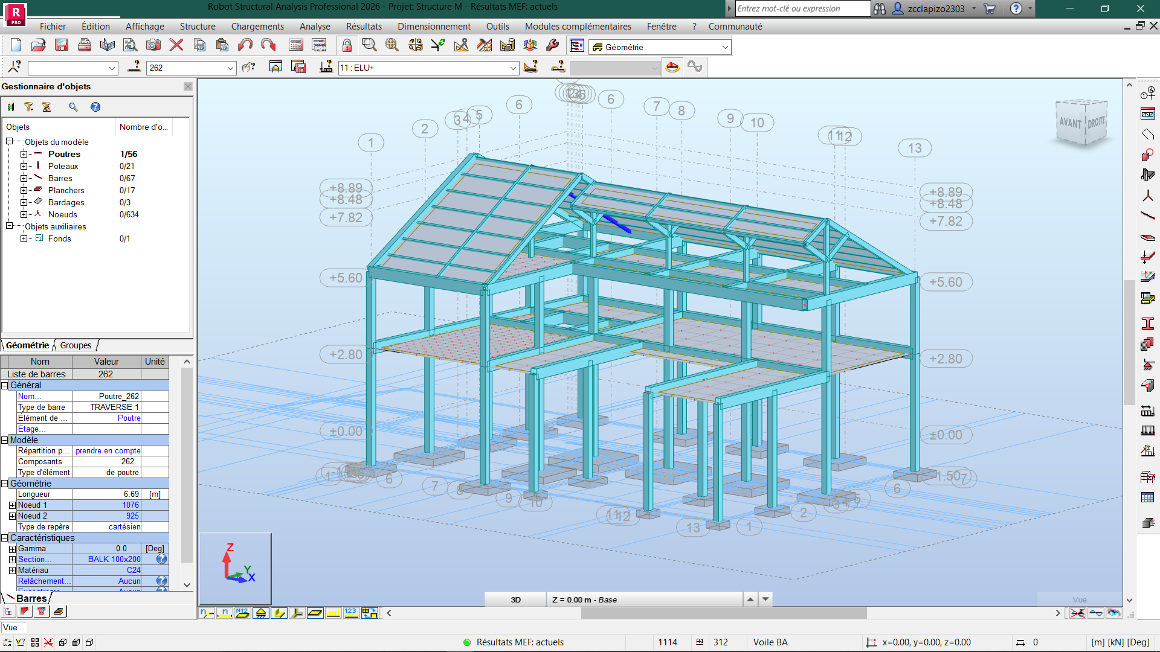The image size is (1160, 652).
Task: Click the padlock lock icon in toolbar
Action: (x=347, y=45)
